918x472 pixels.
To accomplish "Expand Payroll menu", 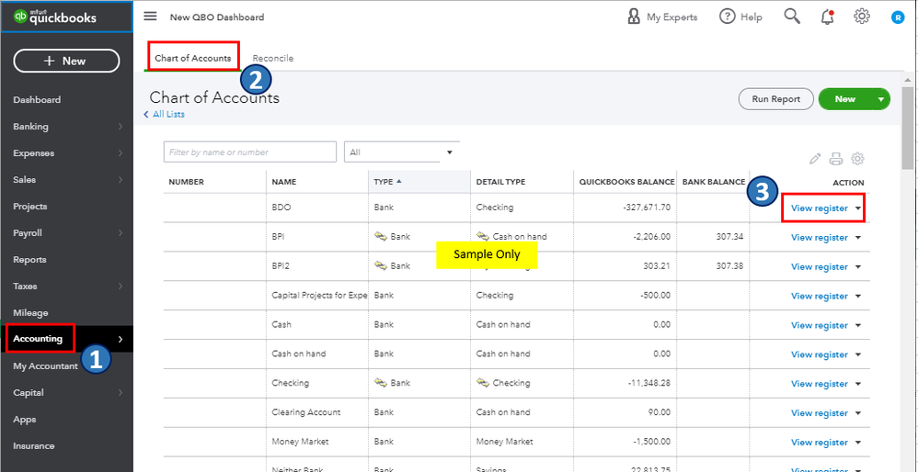I will click(x=67, y=233).
